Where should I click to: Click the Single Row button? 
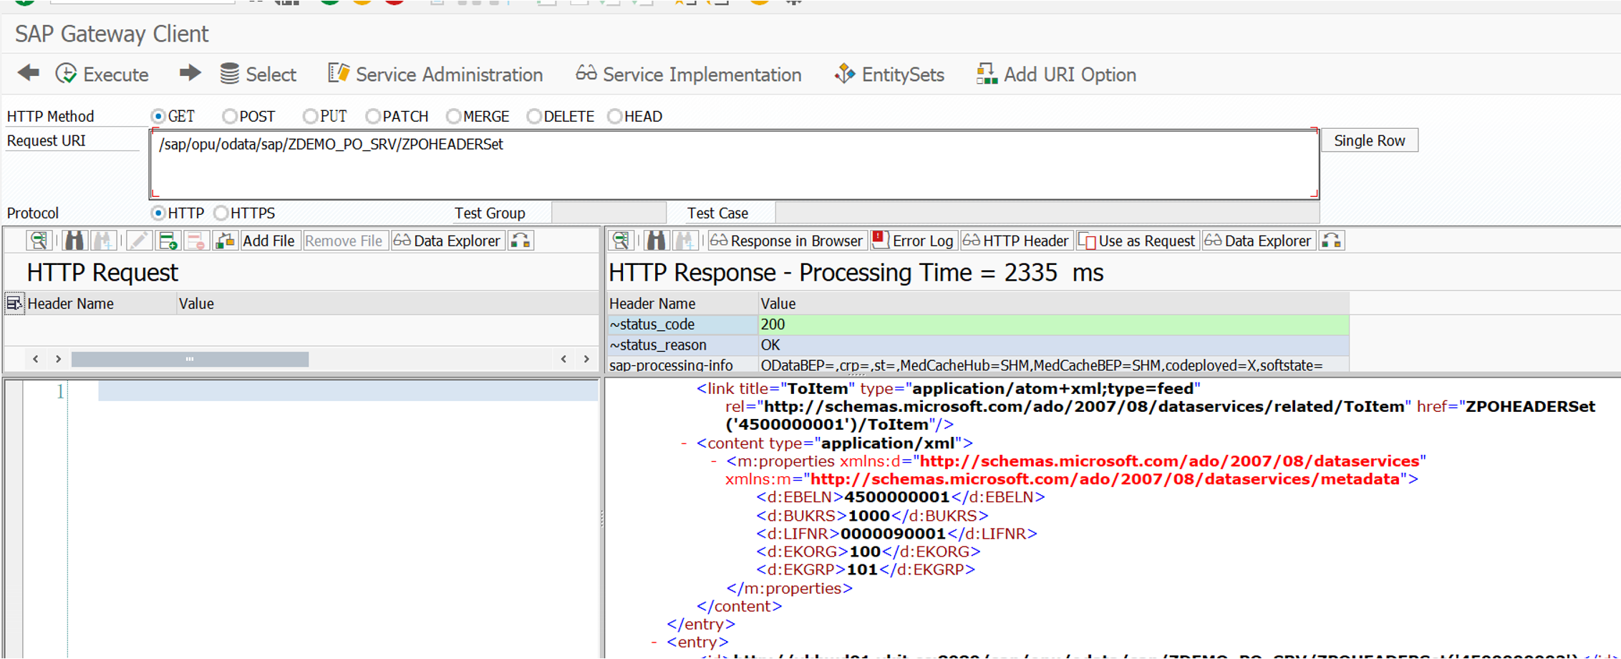pos(1368,140)
